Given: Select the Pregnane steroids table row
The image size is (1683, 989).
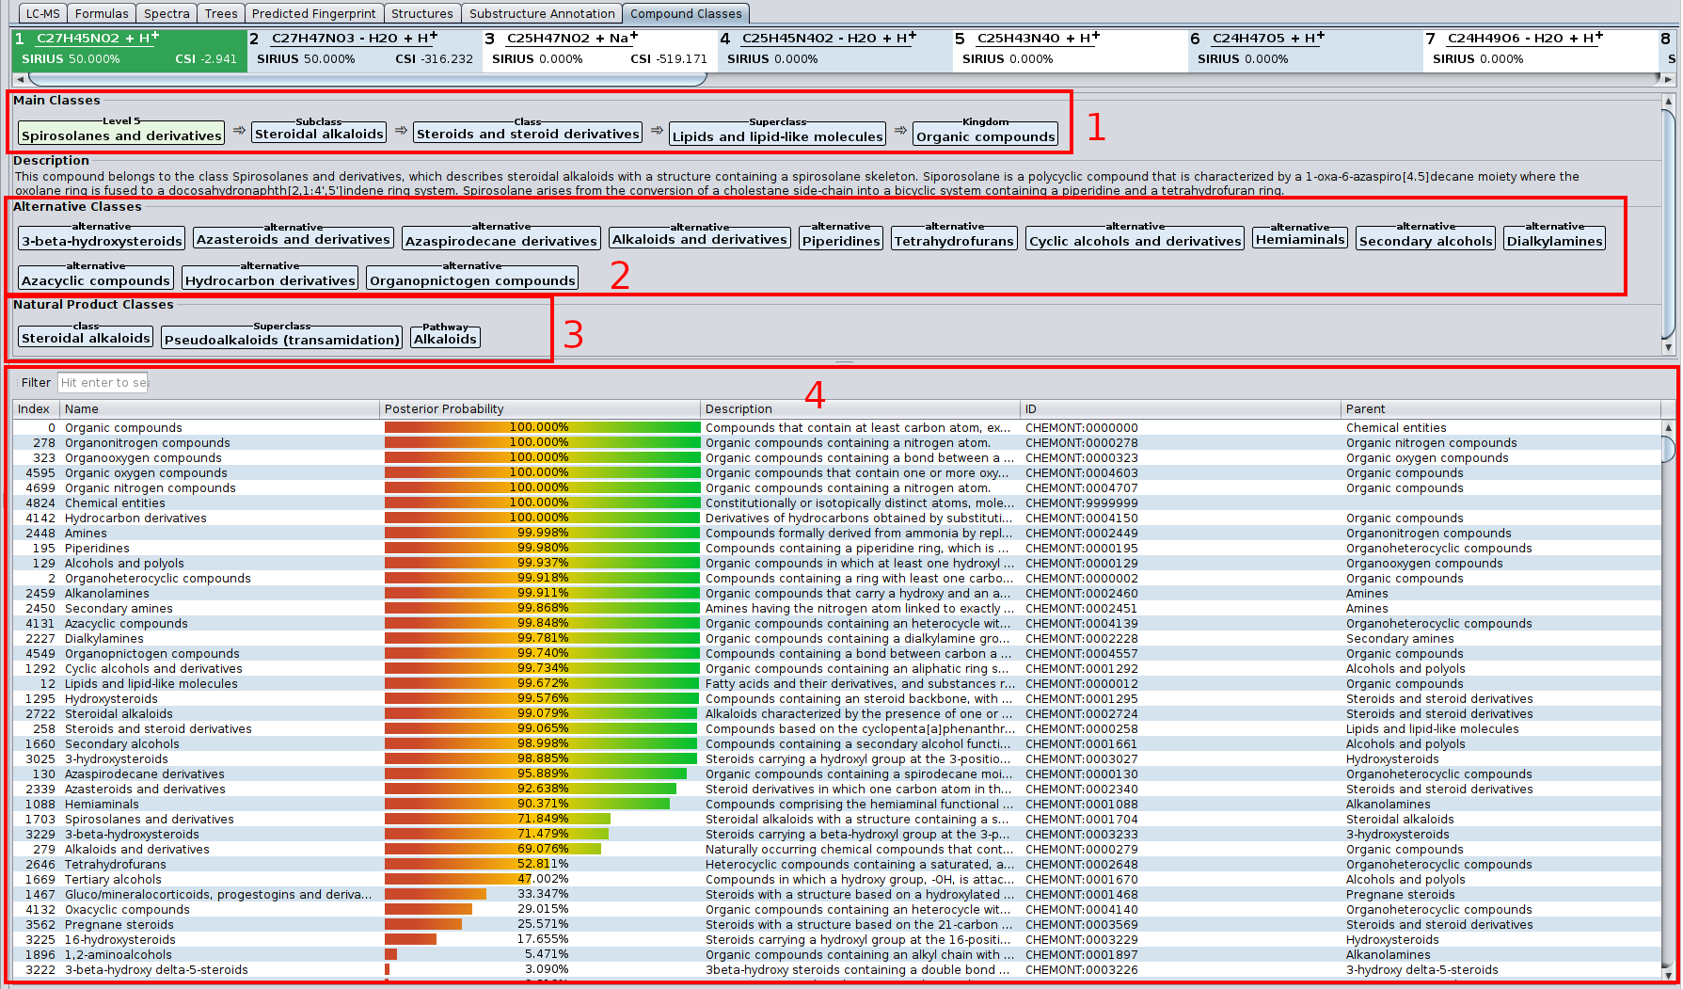Looking at the screenshot, I should [836, 924].
